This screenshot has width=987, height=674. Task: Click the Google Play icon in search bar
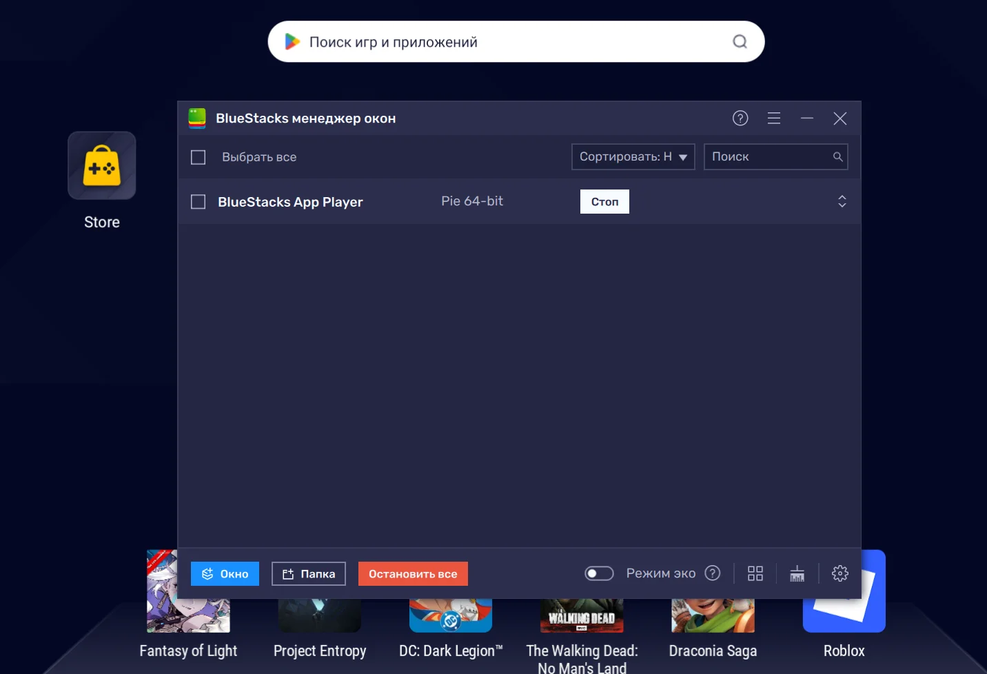click(292, 42)
